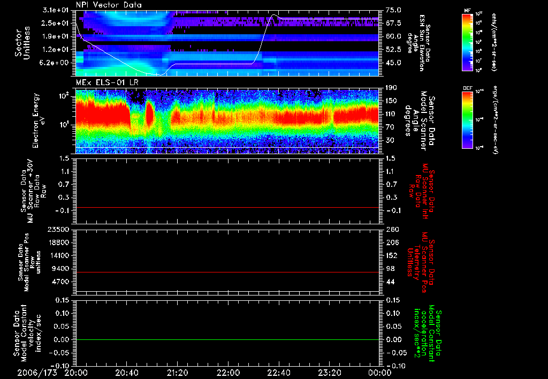This screenshot has width=548, height=379.
Task: Click the "22:40" time tick label
Action: click(x=279, y=373)
